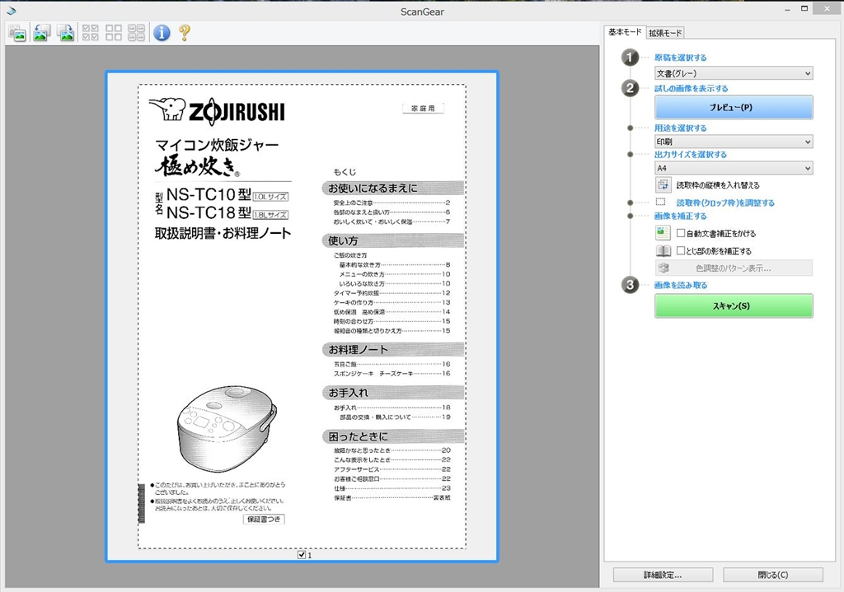The width and height of the screenshot is (844, 592).
Task: Select the 基本モード tab
Action: click(x=625, y=32)
